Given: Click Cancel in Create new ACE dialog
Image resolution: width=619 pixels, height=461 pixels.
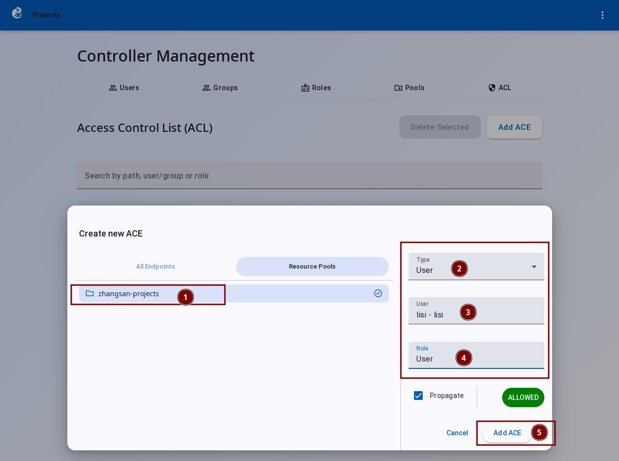Looking at the screenshot, I should point(457,433).
